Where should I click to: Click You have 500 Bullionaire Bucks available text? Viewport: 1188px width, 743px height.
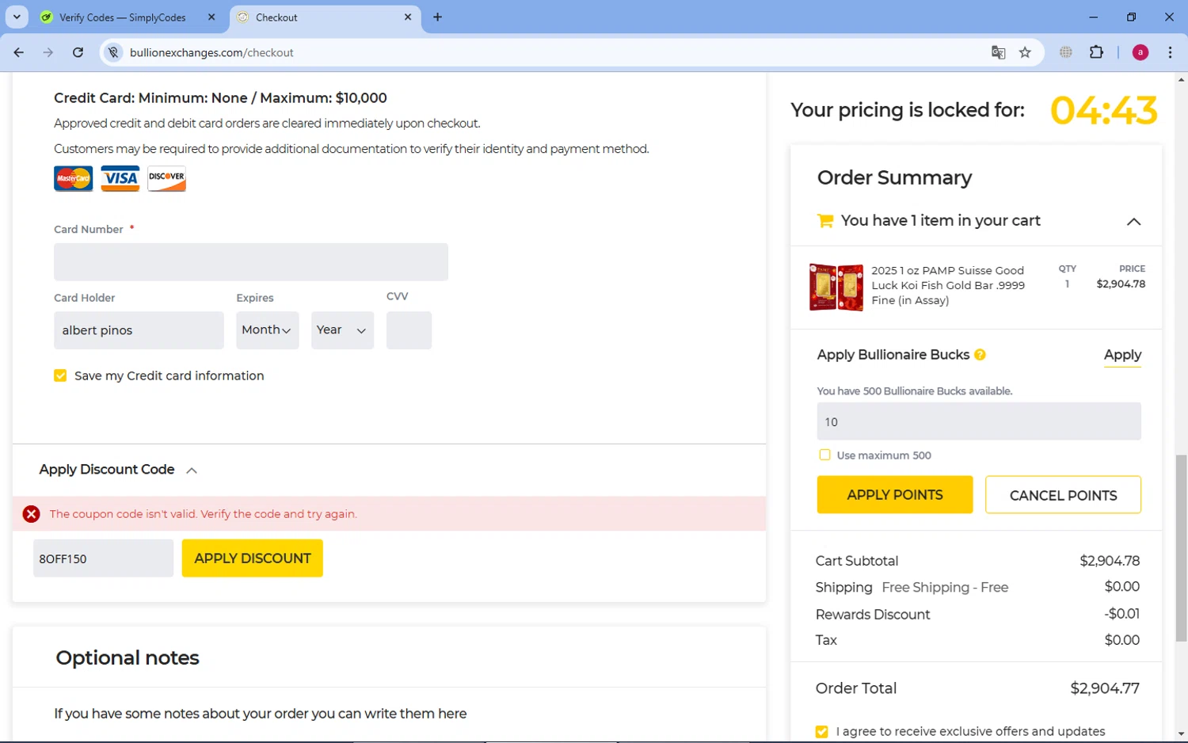(x=915, y=391)
